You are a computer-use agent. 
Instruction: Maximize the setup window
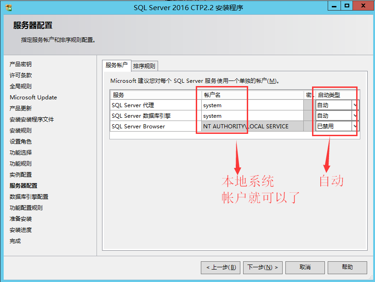tap(347, 6)
